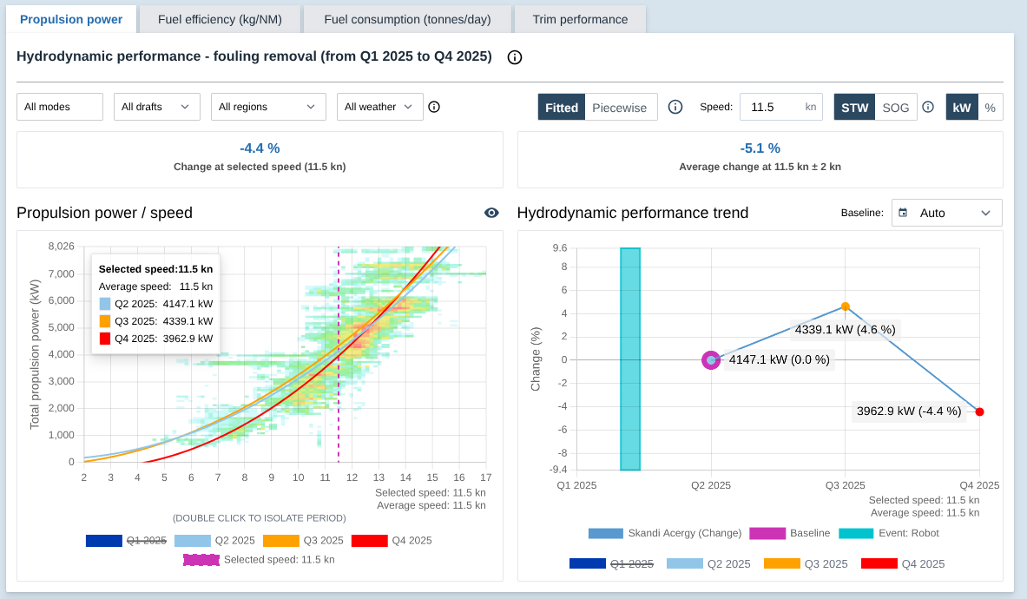Open Fuel consumption (tonnes/day) tab
This screenshot has width=1027, height=599.
point(407,19)
